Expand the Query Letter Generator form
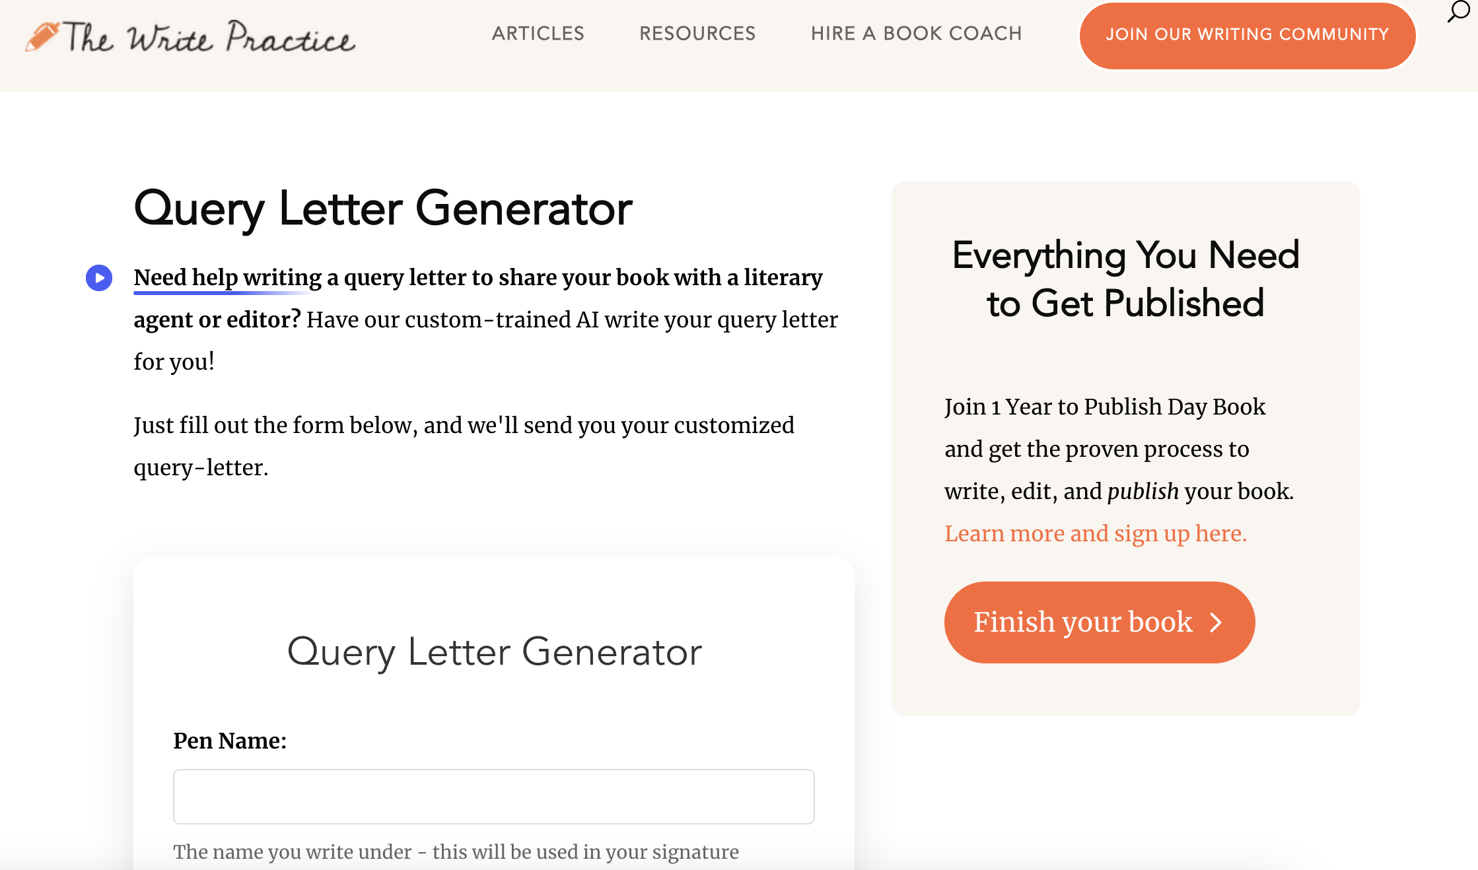Screen dimensions: 1478x870 click(494, 652)
